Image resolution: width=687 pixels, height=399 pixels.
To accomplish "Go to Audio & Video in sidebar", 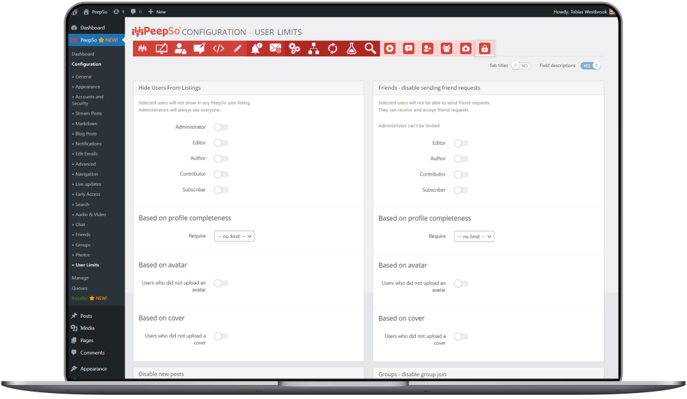I will (x=91, y=215).
